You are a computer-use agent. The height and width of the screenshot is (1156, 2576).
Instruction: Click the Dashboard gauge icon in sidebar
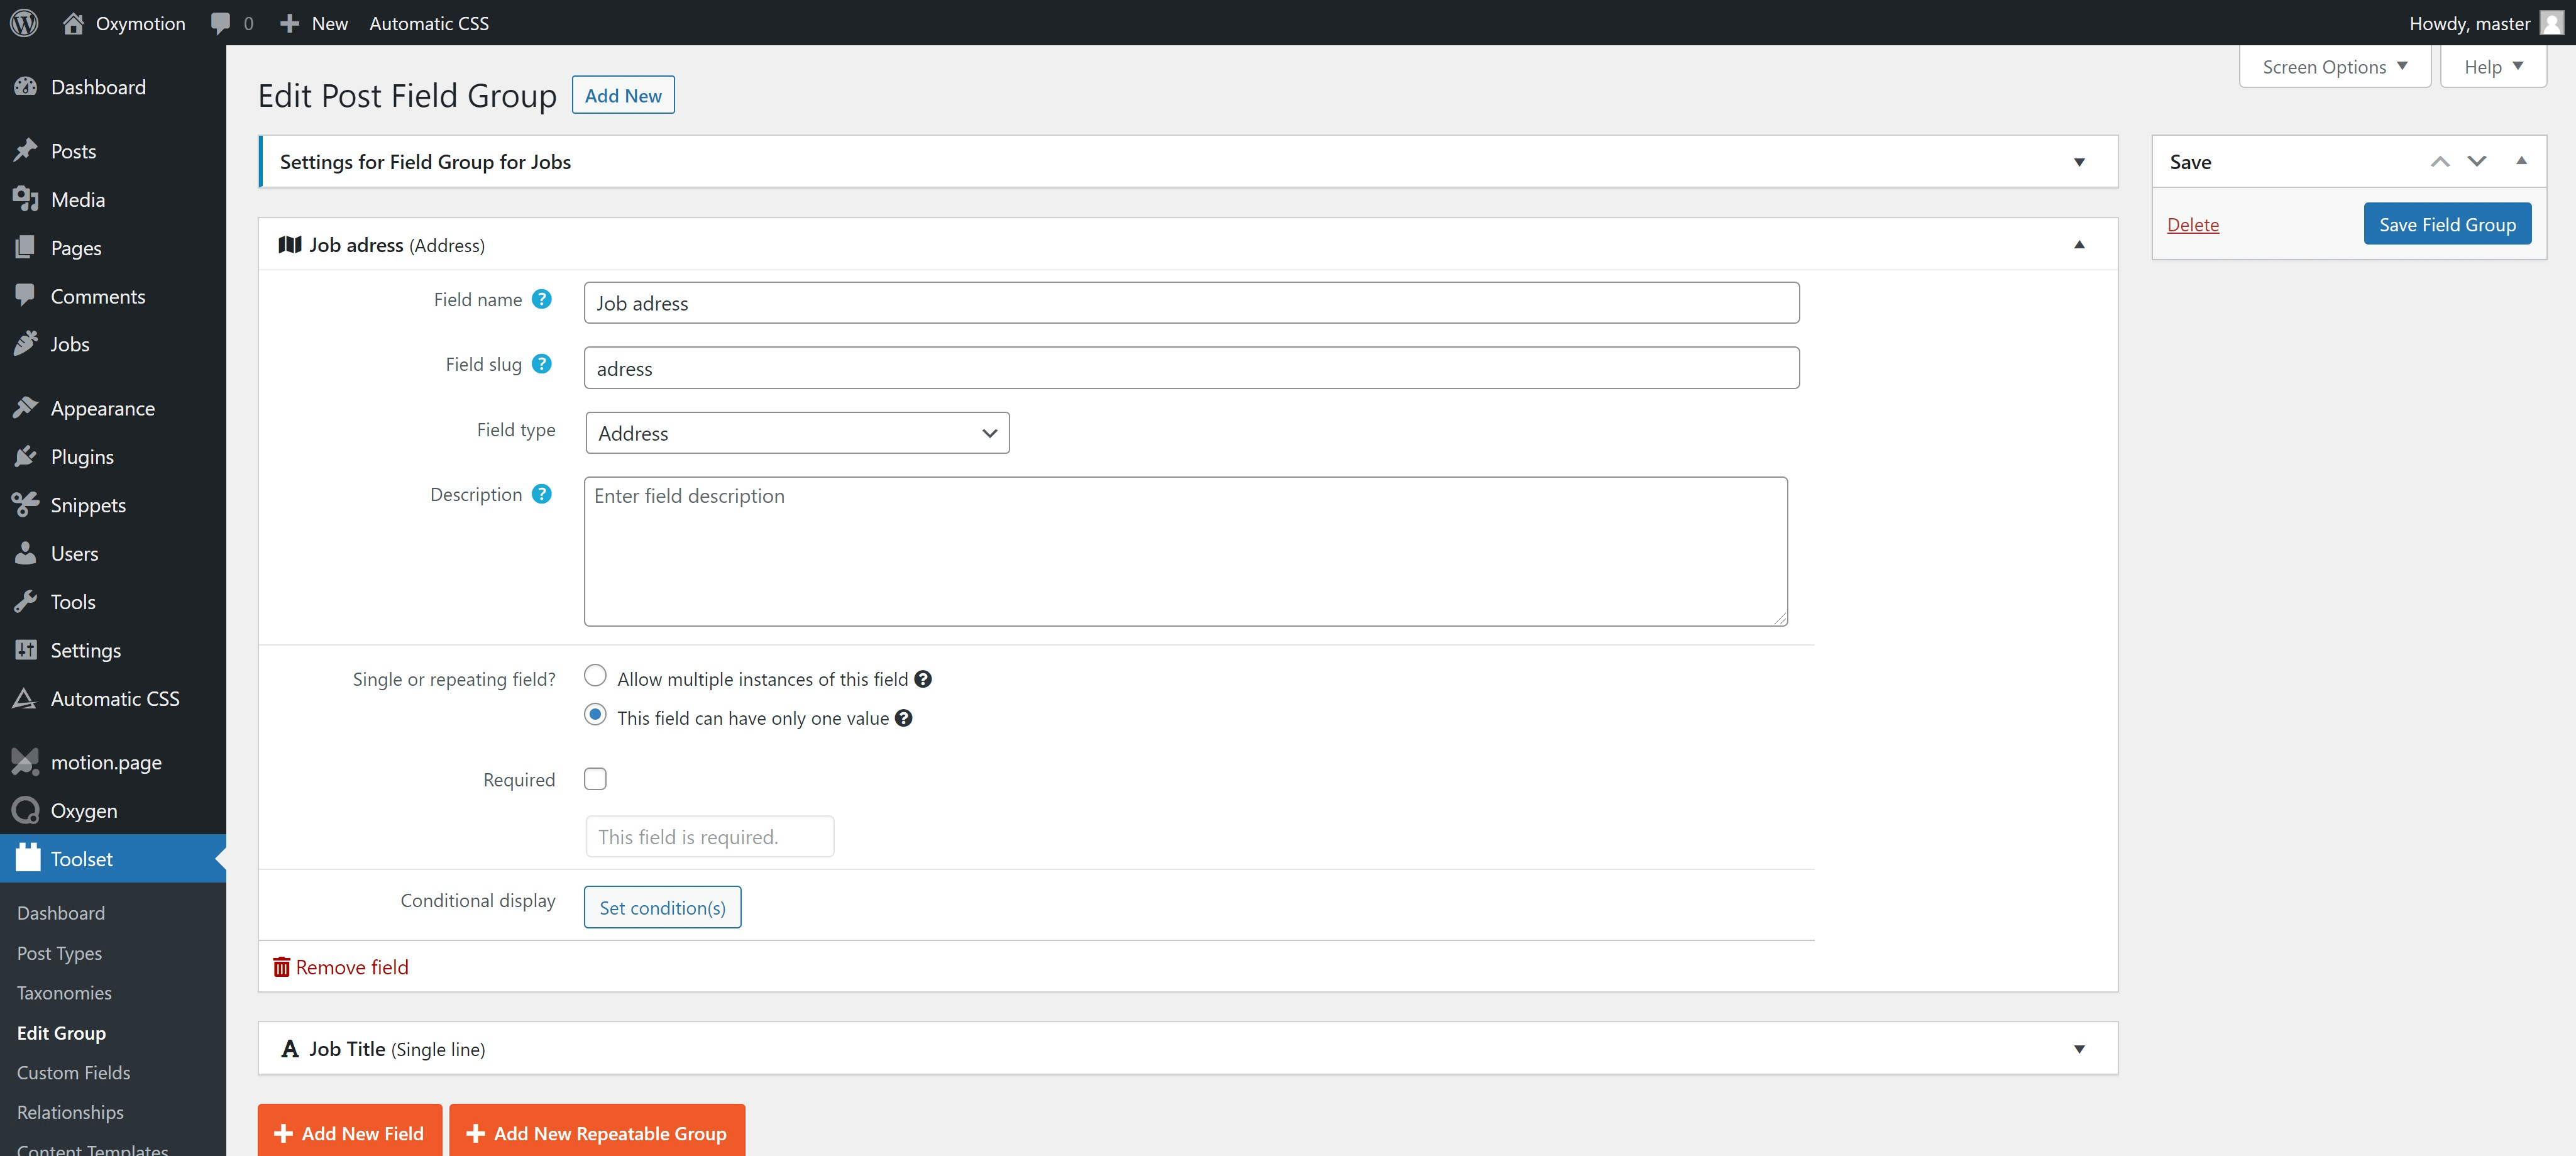click(26, 87)
